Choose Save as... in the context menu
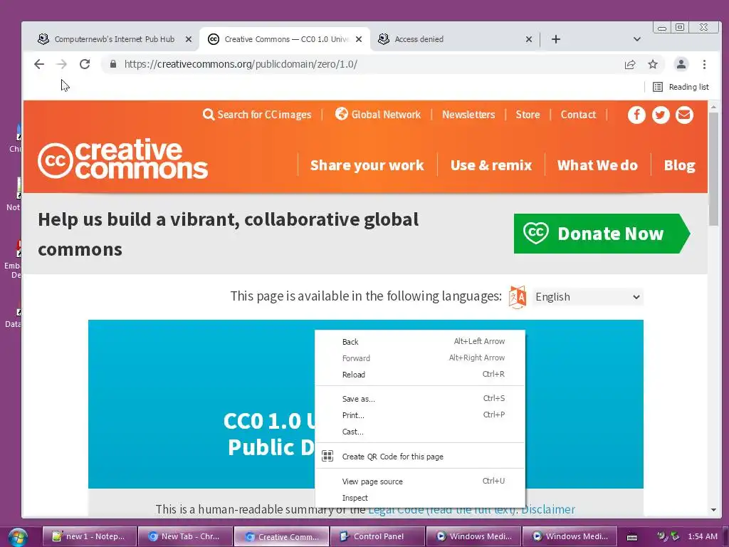This screenshot has height=547, width=729. click(x=420, y=399)
